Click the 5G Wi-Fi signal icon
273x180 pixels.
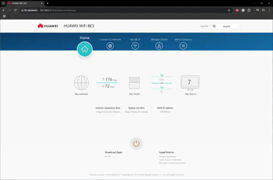[x=162, y=88]
